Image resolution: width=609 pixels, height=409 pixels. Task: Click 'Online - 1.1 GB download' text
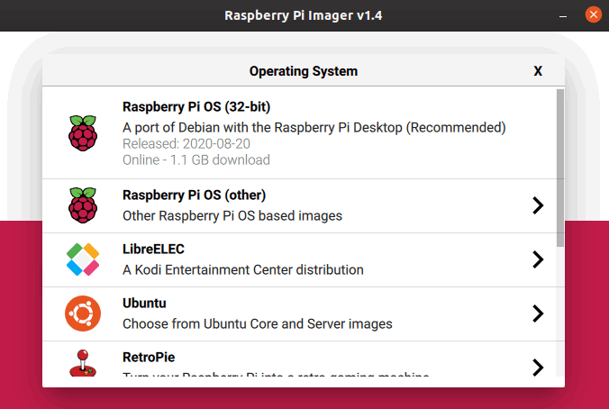pyautogui.click(x=196, y=160)
